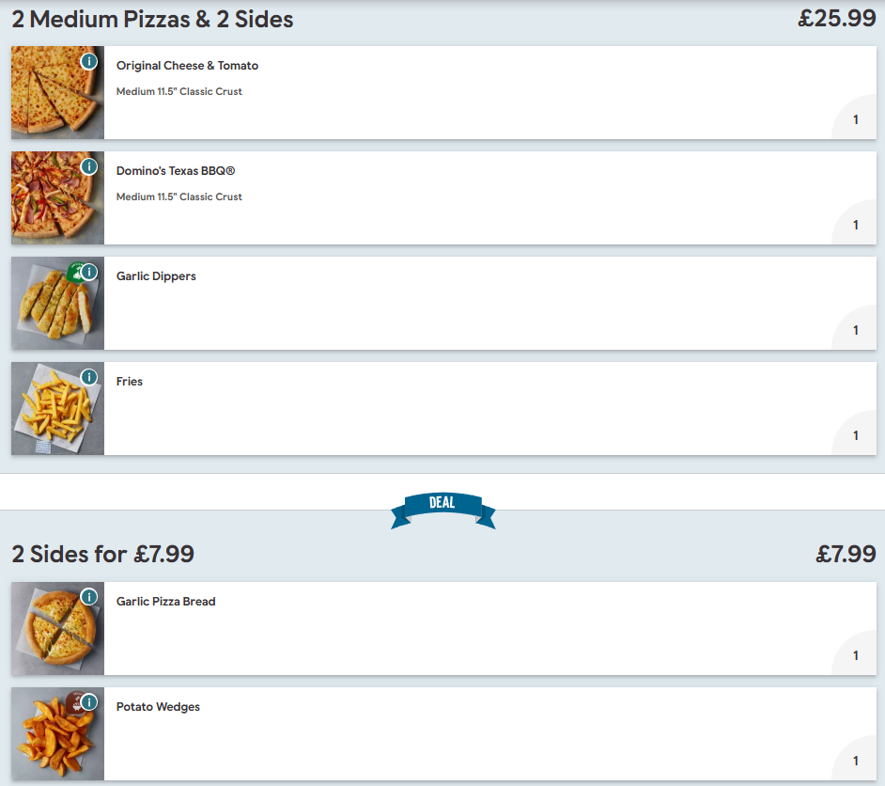The height and width of the screenshot is (786, 885).
Task: Select the Fries thumbnail image
Action: [57, 409]
